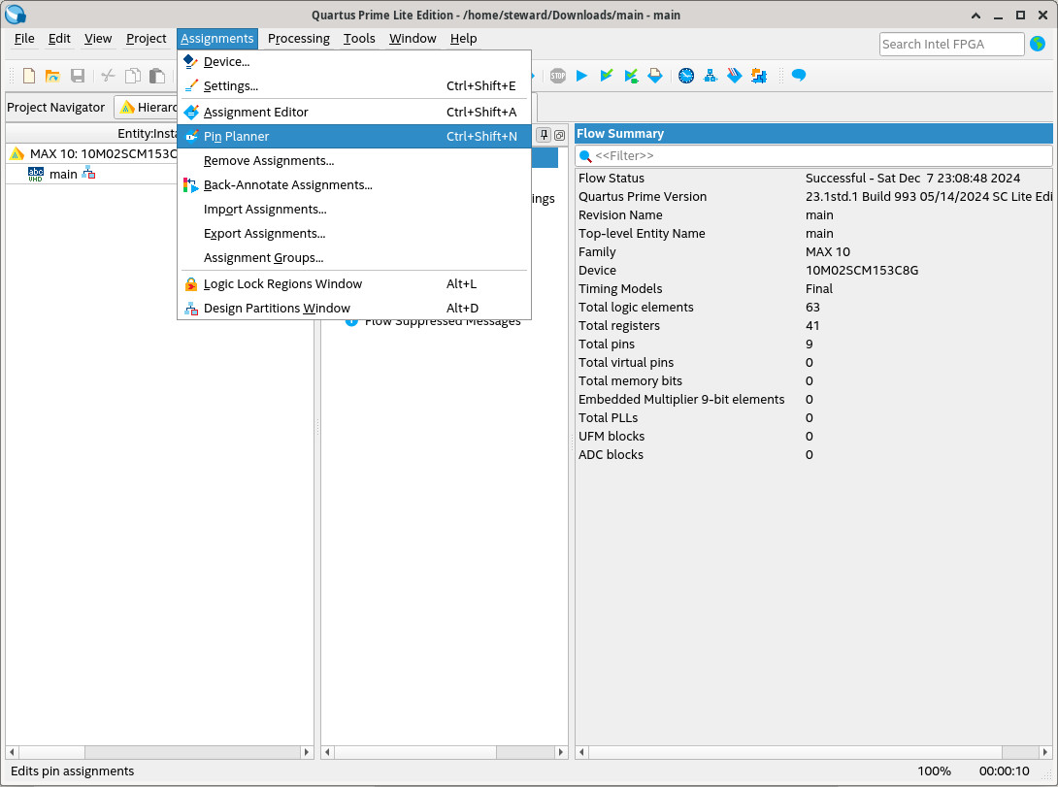Open Design Partitions Window entry
The width and height of the screenshot is (1058, 787).
point(354,309)
